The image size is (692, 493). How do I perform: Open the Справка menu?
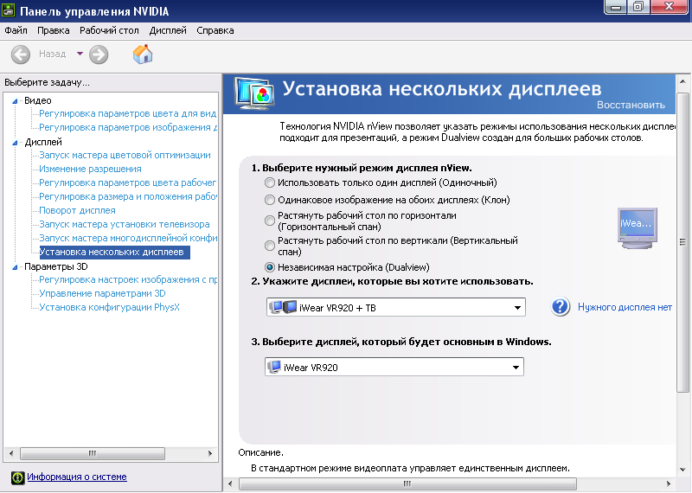point(215,30)
